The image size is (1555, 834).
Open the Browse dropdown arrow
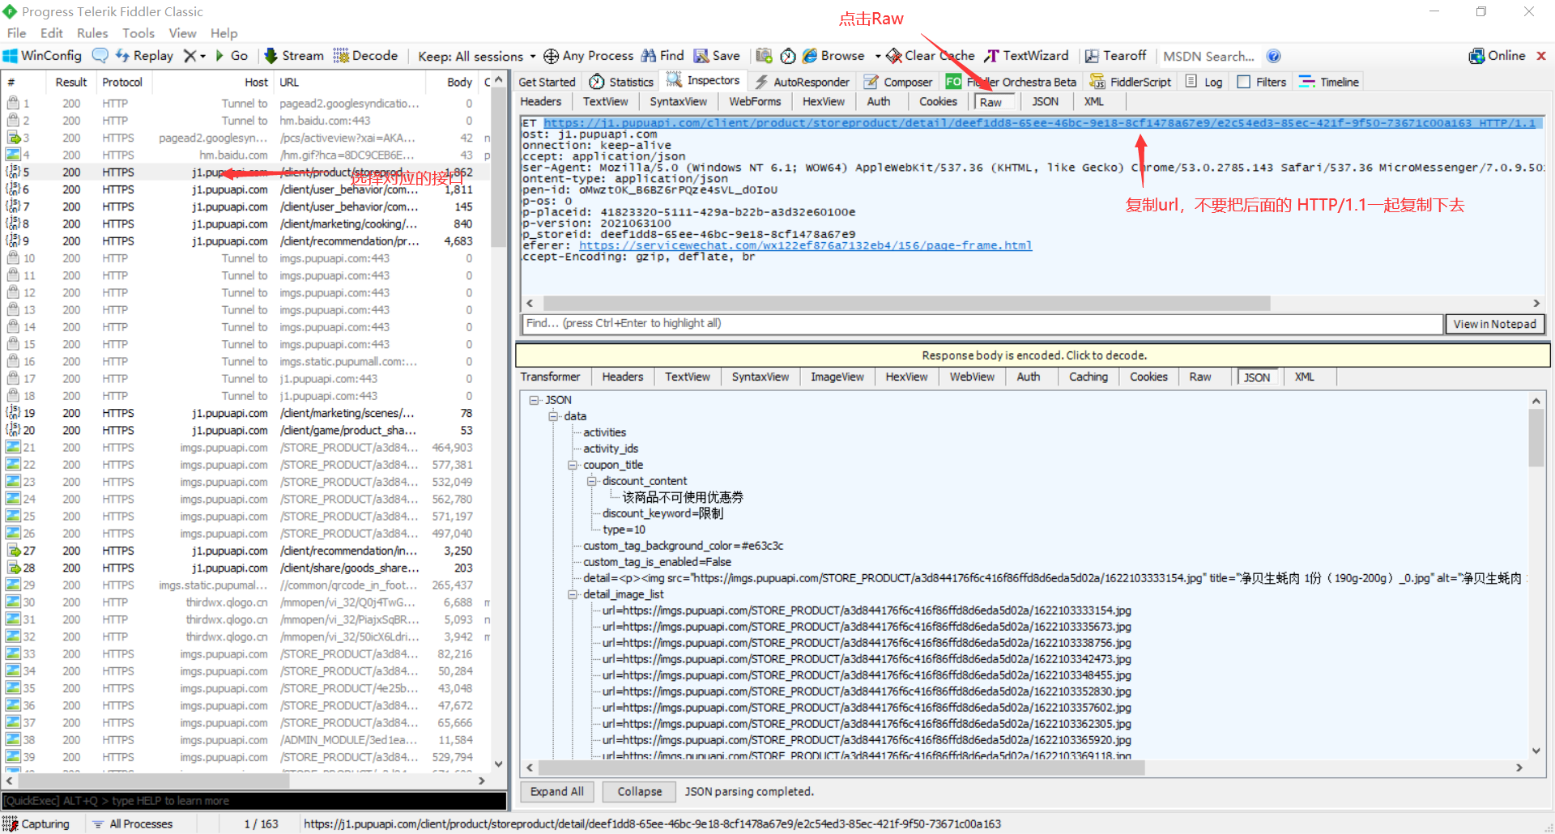click(x=878, y=56)
